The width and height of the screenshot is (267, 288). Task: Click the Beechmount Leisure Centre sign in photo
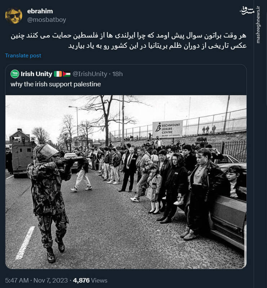coord(168,129)
